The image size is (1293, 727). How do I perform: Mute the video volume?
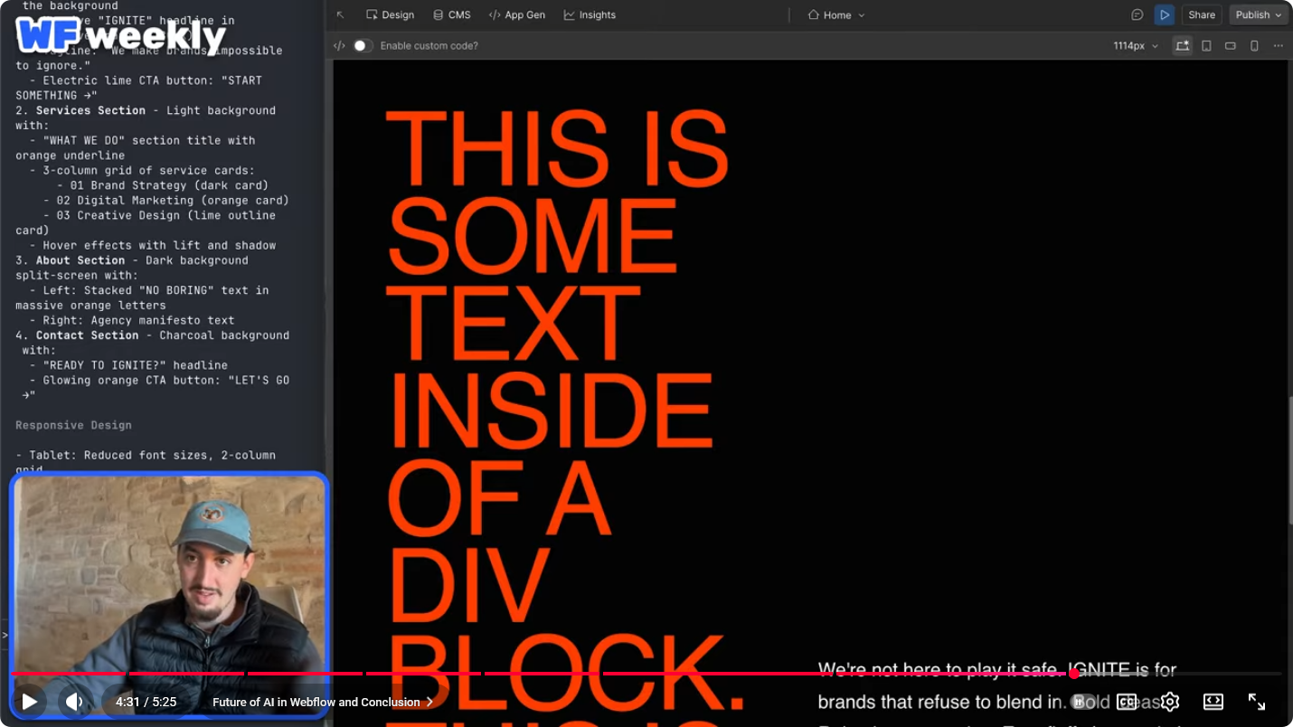point(75,702)
